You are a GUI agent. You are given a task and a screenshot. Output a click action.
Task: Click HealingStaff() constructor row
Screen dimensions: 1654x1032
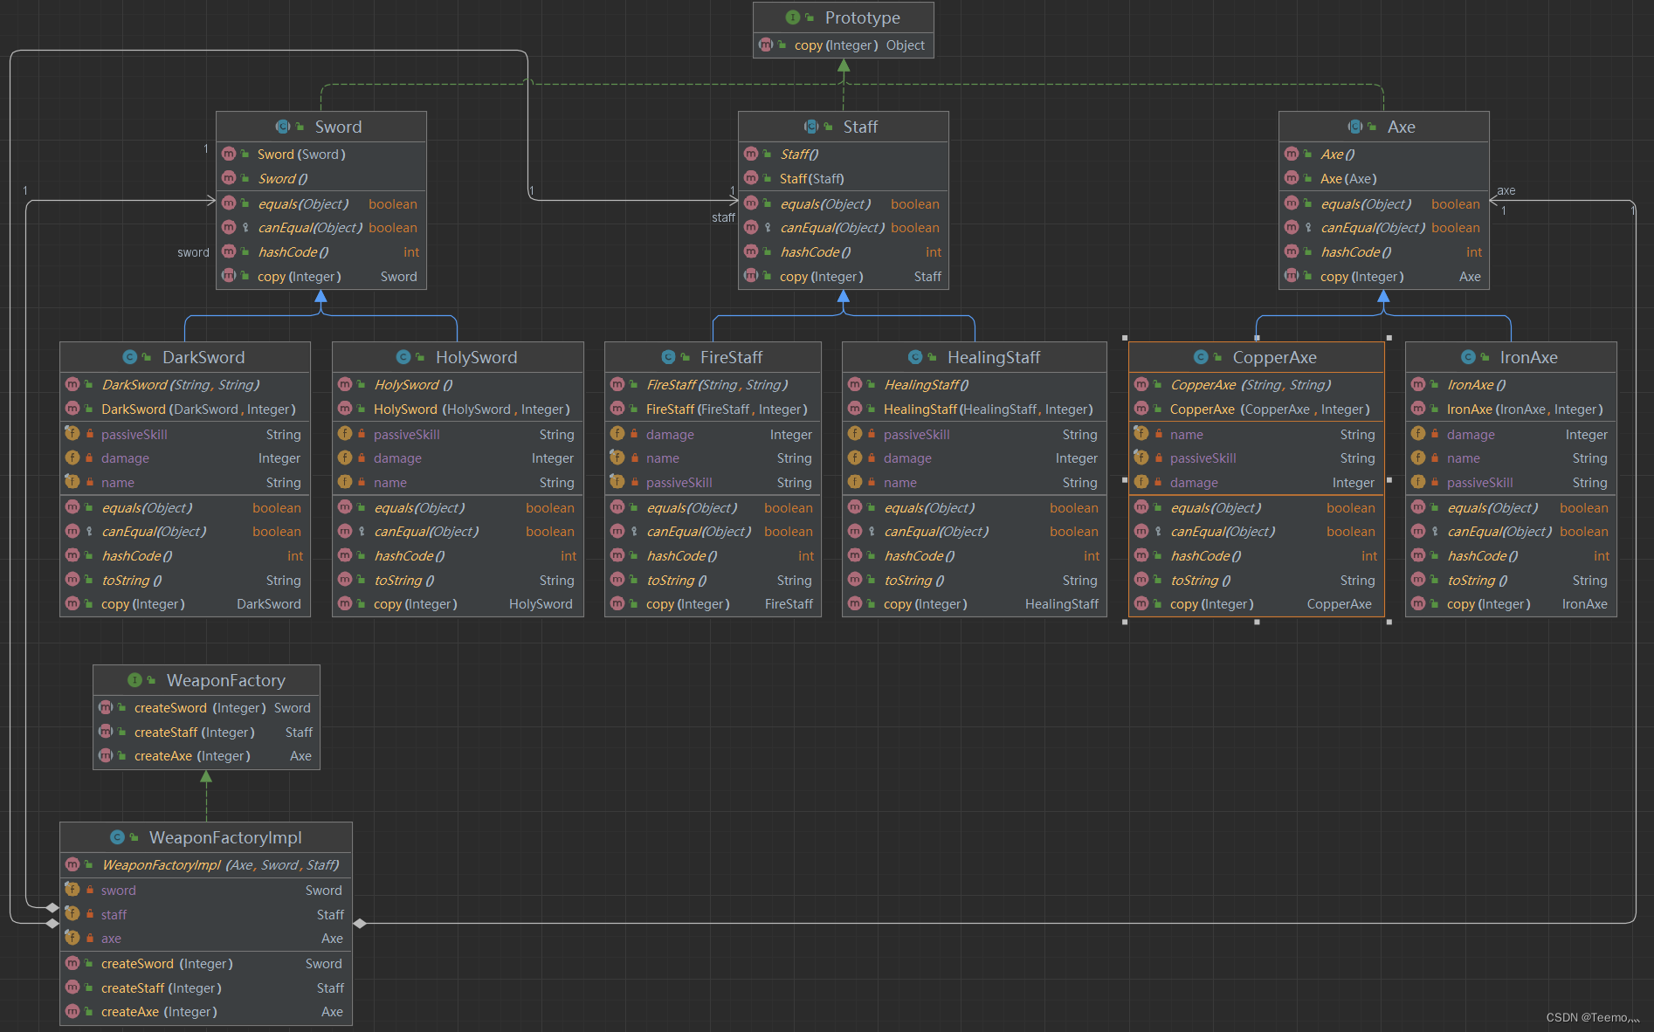pos(975,384)
